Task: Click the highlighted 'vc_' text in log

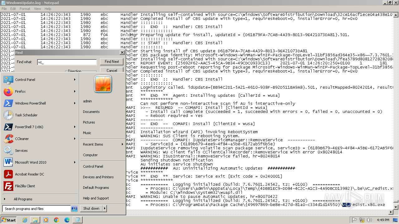Action: pos(346,205)
